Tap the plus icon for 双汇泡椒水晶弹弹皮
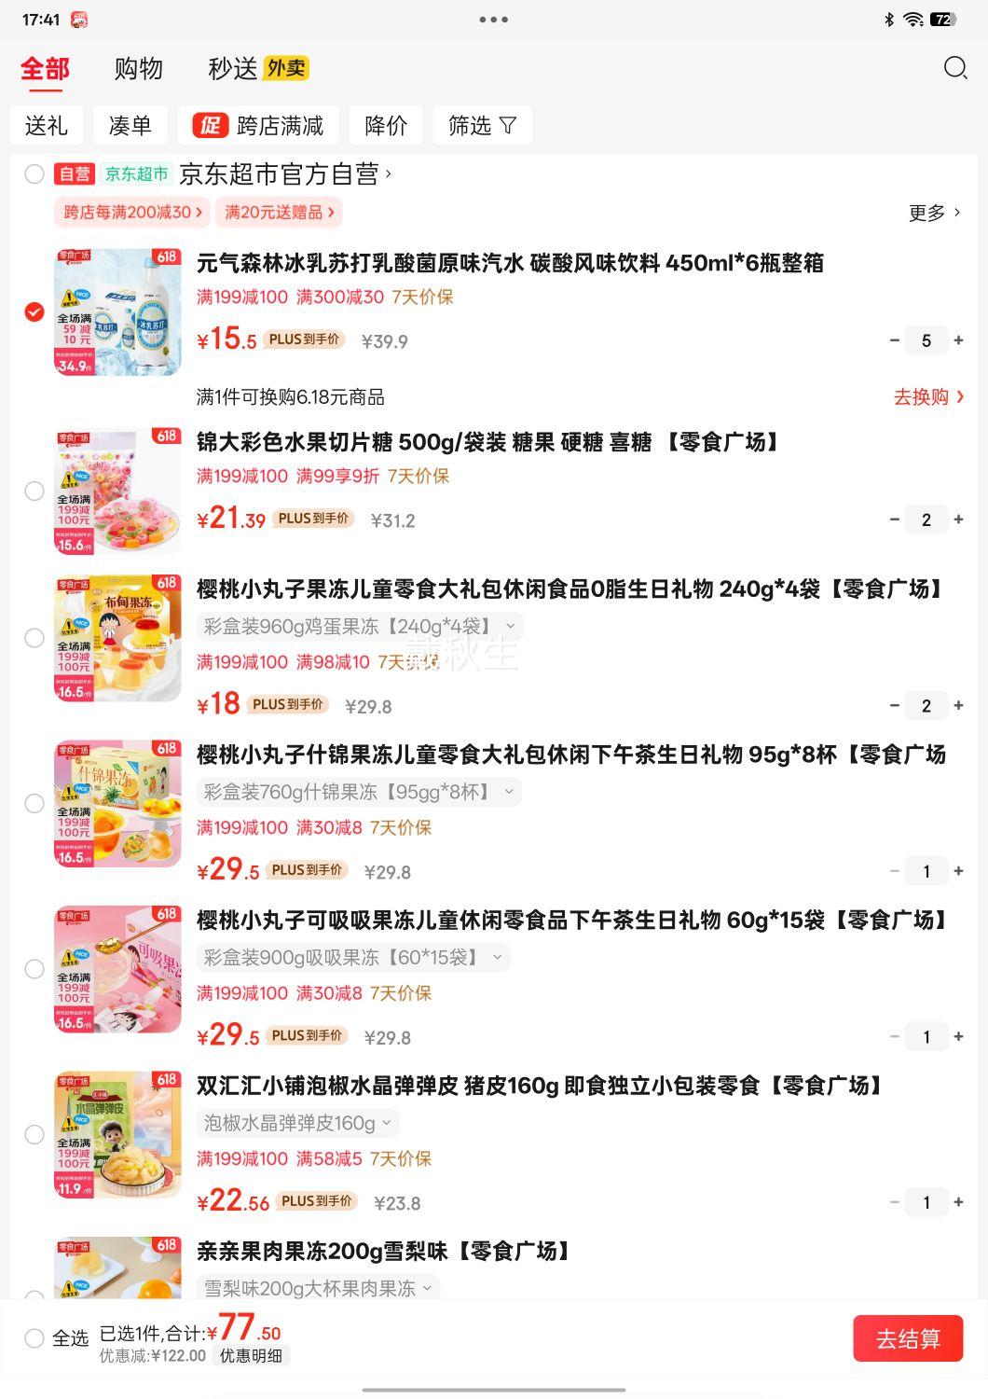The width and height of the screenshot is (988, 1399). 958,1202
